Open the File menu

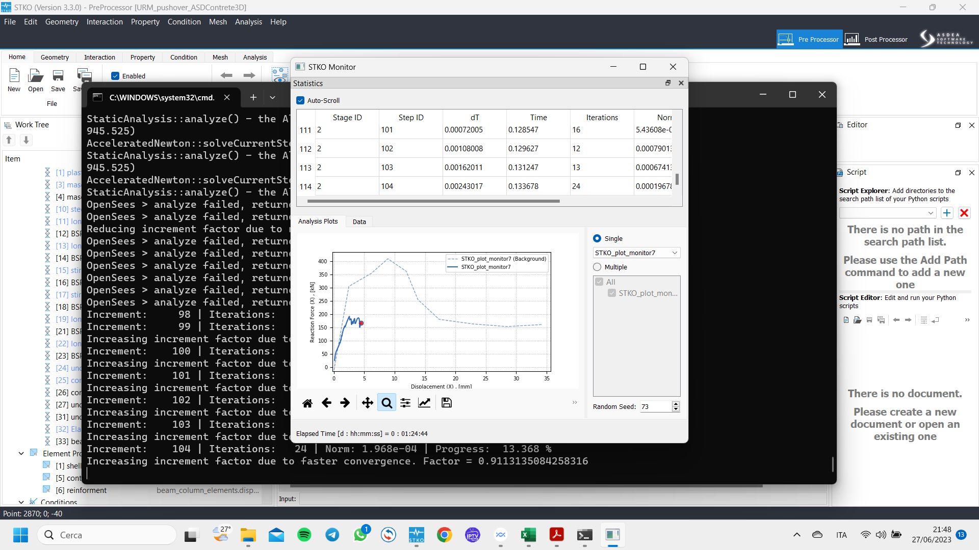coord(10,22)
